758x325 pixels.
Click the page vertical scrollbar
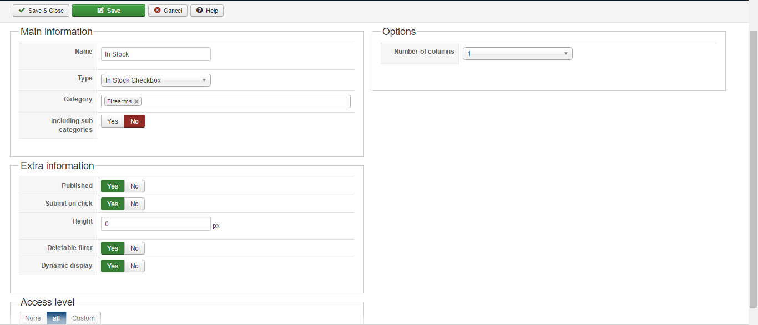click(x=753, y=166)
